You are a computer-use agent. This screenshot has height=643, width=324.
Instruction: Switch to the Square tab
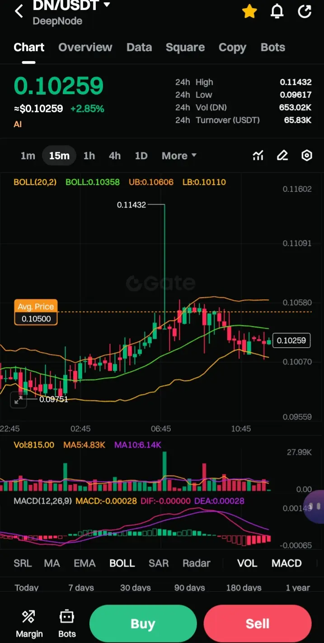[x=185, y=47]
